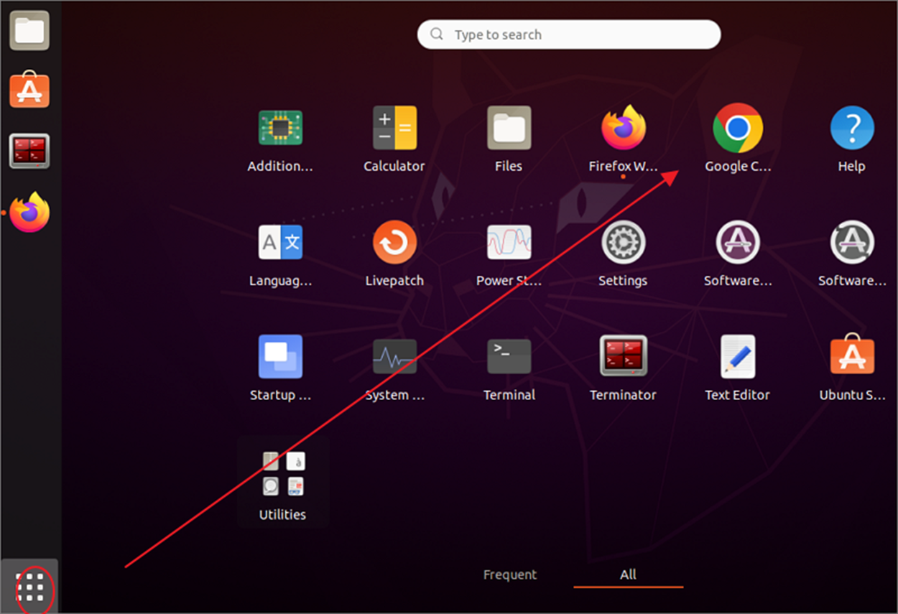Open Additional Drivers app
898x614 pixels.
pyautogui.click(x=280, y=128)
